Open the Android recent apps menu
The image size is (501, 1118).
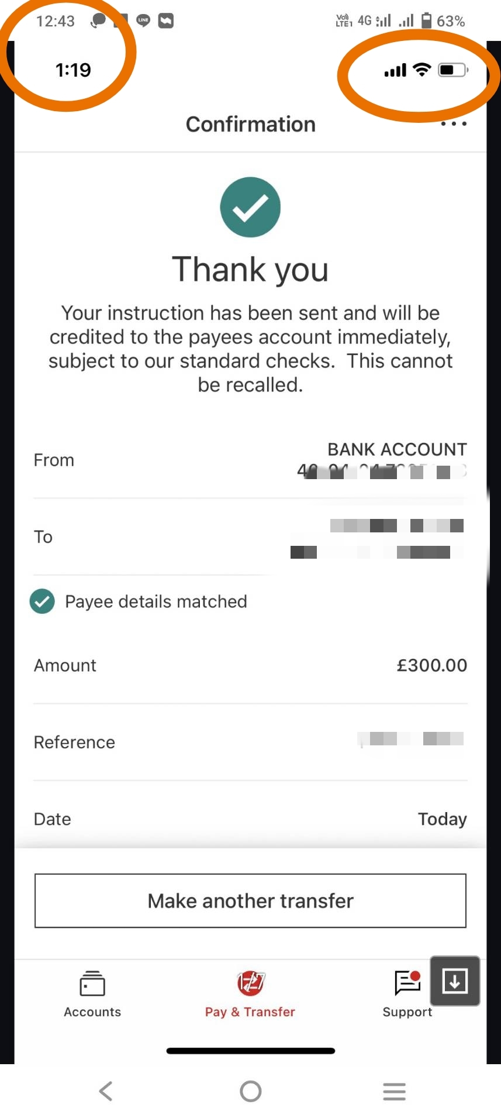coord(395,1091)
